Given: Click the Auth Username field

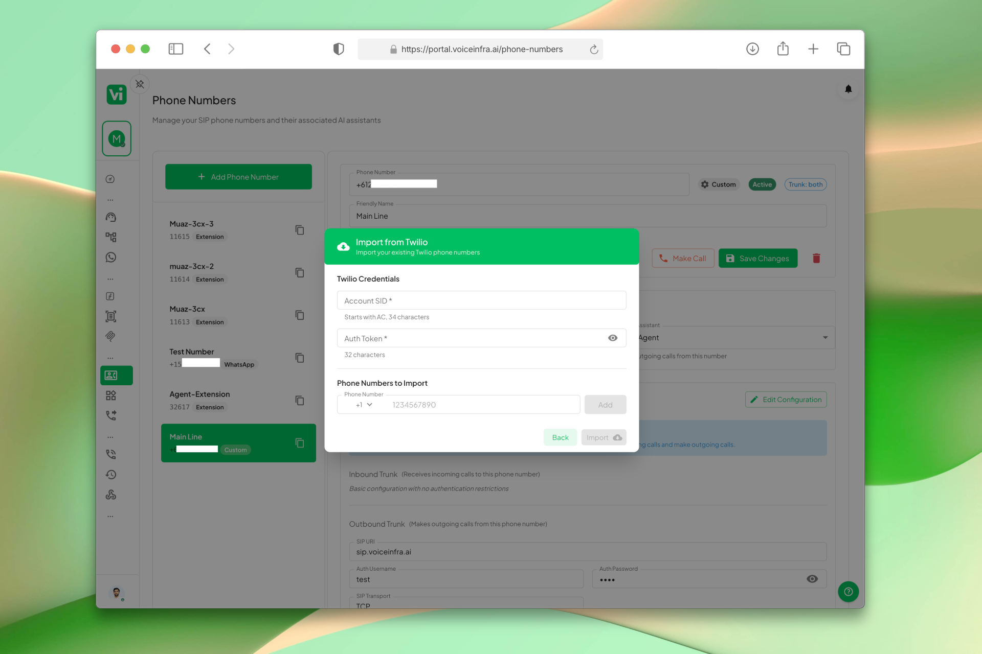Looking at the screenshot, I should click(x=466, y=579).
